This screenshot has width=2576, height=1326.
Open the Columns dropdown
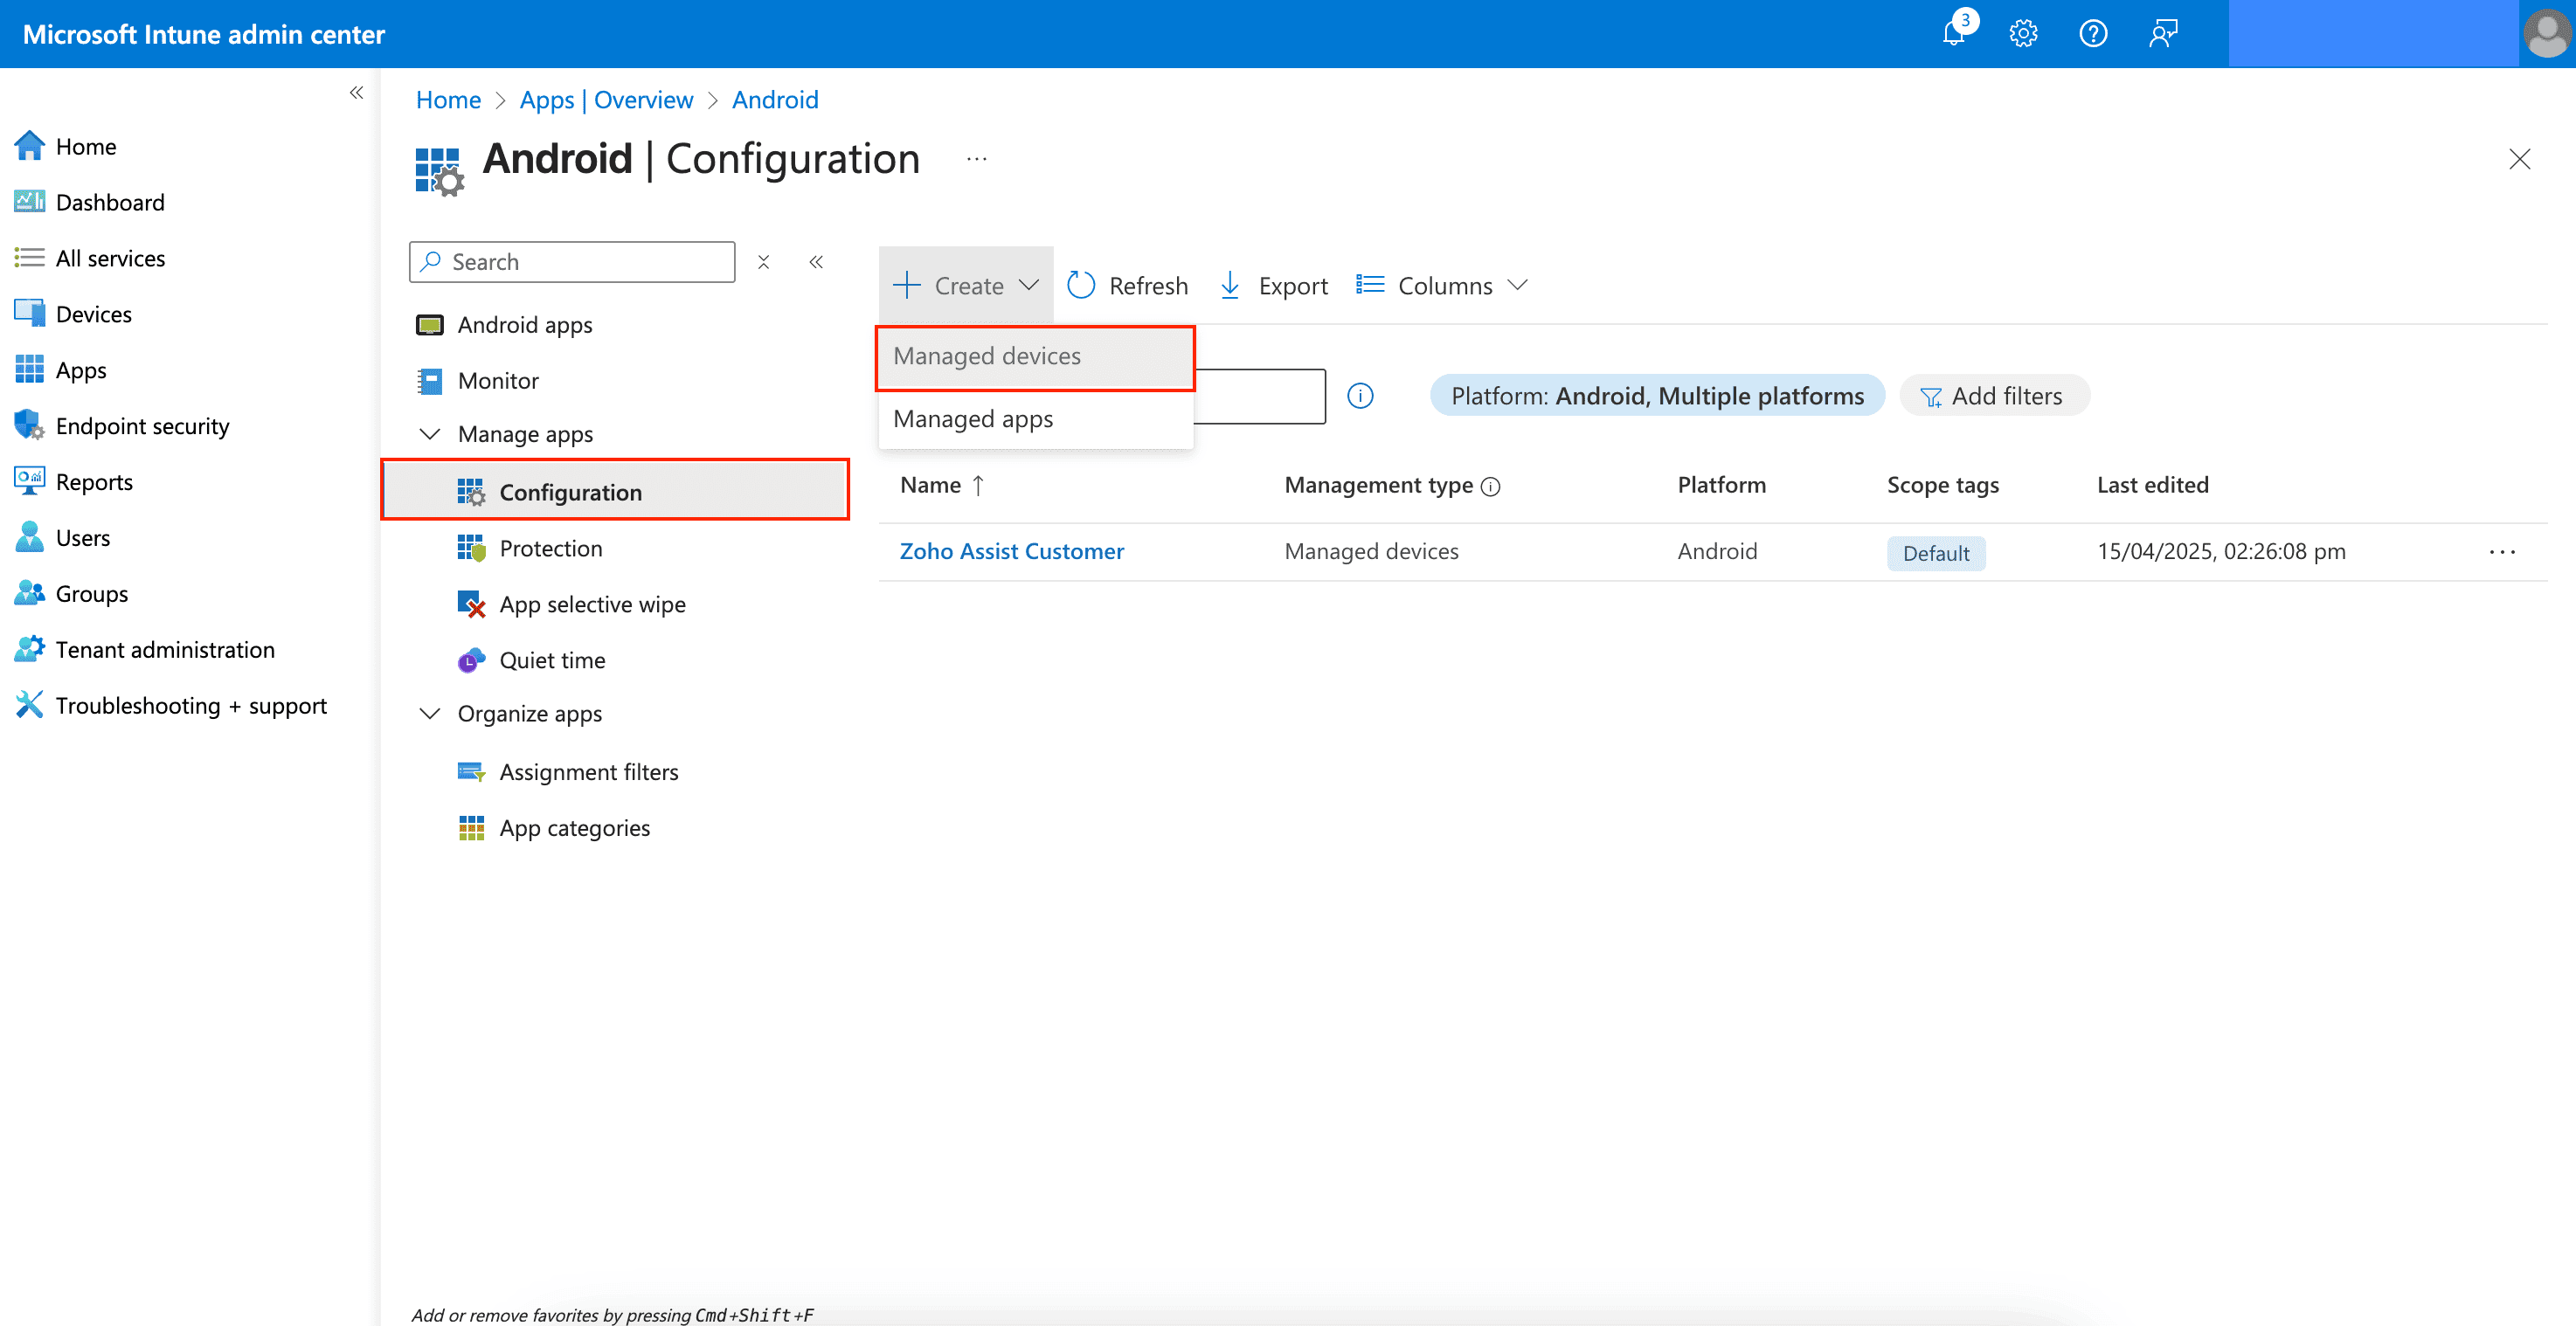tap(1442, 286)
